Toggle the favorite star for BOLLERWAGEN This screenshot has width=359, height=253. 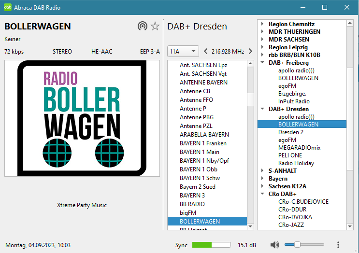(155, 27)
